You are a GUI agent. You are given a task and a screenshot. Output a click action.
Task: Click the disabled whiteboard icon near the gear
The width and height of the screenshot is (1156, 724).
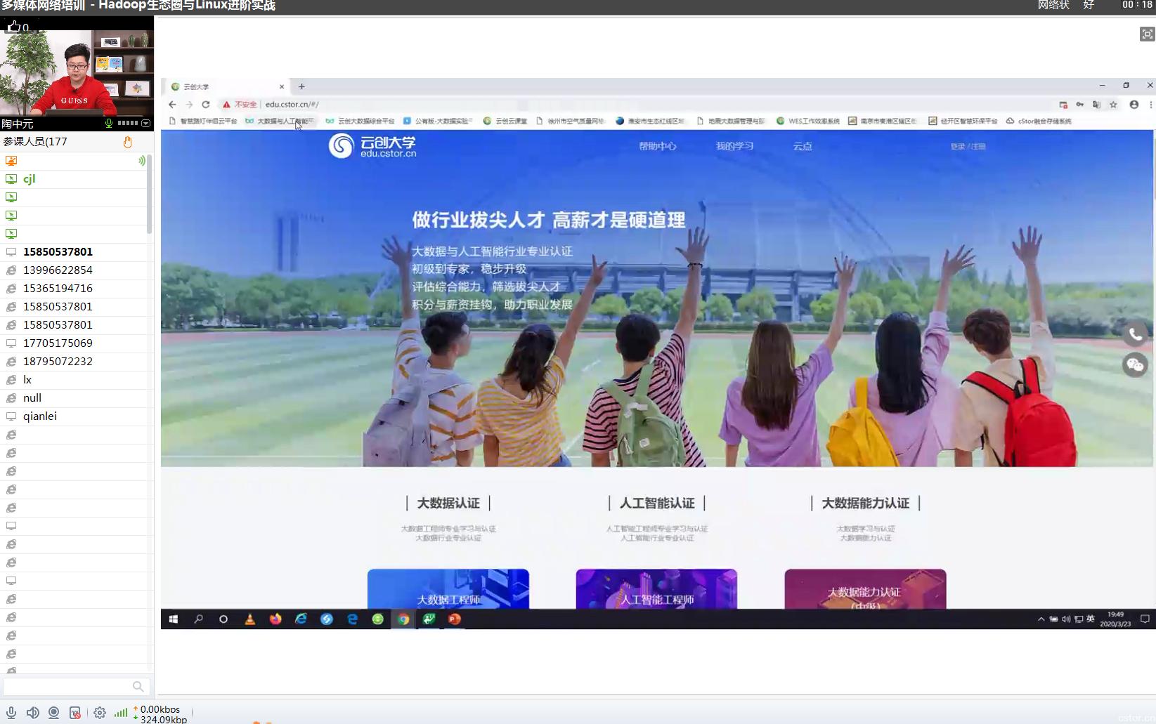coord(75,712)
